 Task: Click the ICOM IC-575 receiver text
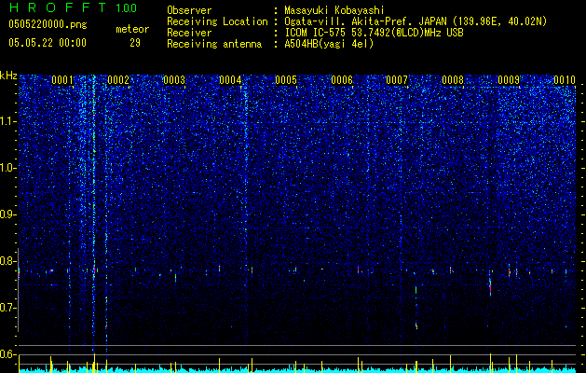(x=374, y=33)
